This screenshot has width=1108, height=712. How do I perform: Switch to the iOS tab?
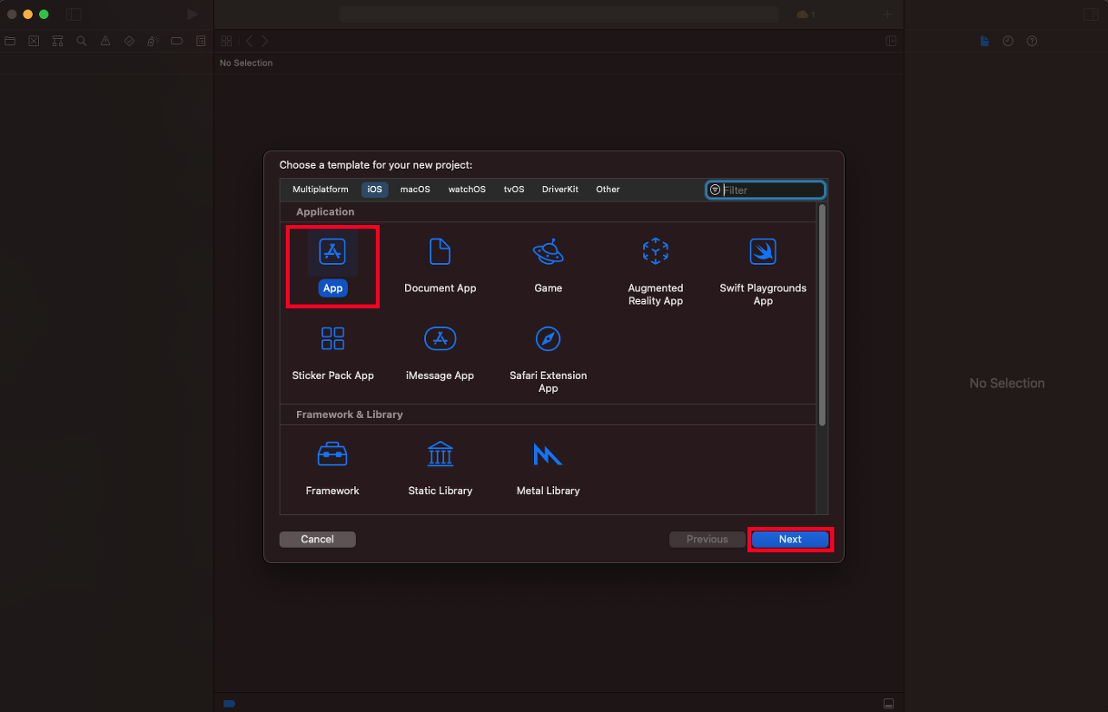(x=375, y=189)
